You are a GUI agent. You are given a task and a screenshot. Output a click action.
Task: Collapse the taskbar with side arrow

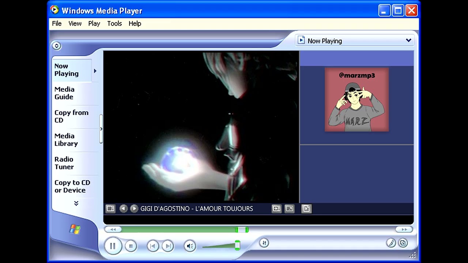click(x=101, y=129)
